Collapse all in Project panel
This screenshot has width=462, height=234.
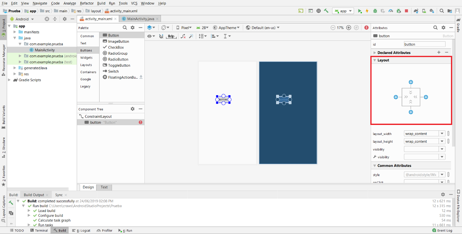coord(55,19)
